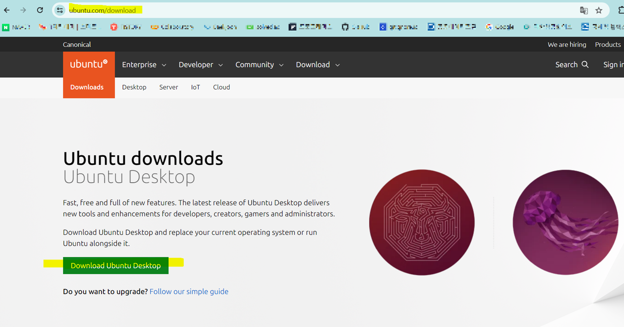Click the "Do you want to upgrade?" text
The width and height of the screenshot is (624, 327).
(x=105, y=292)
